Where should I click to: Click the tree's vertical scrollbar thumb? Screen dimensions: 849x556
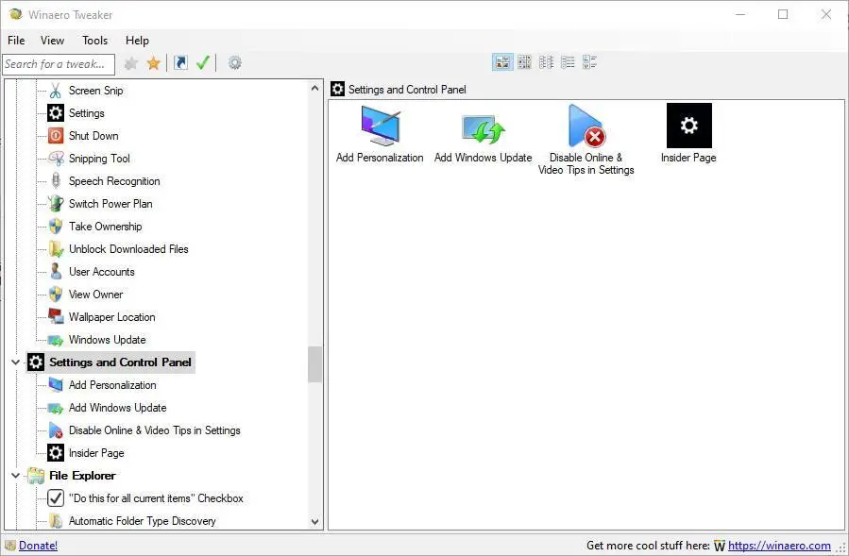[314, 364]
